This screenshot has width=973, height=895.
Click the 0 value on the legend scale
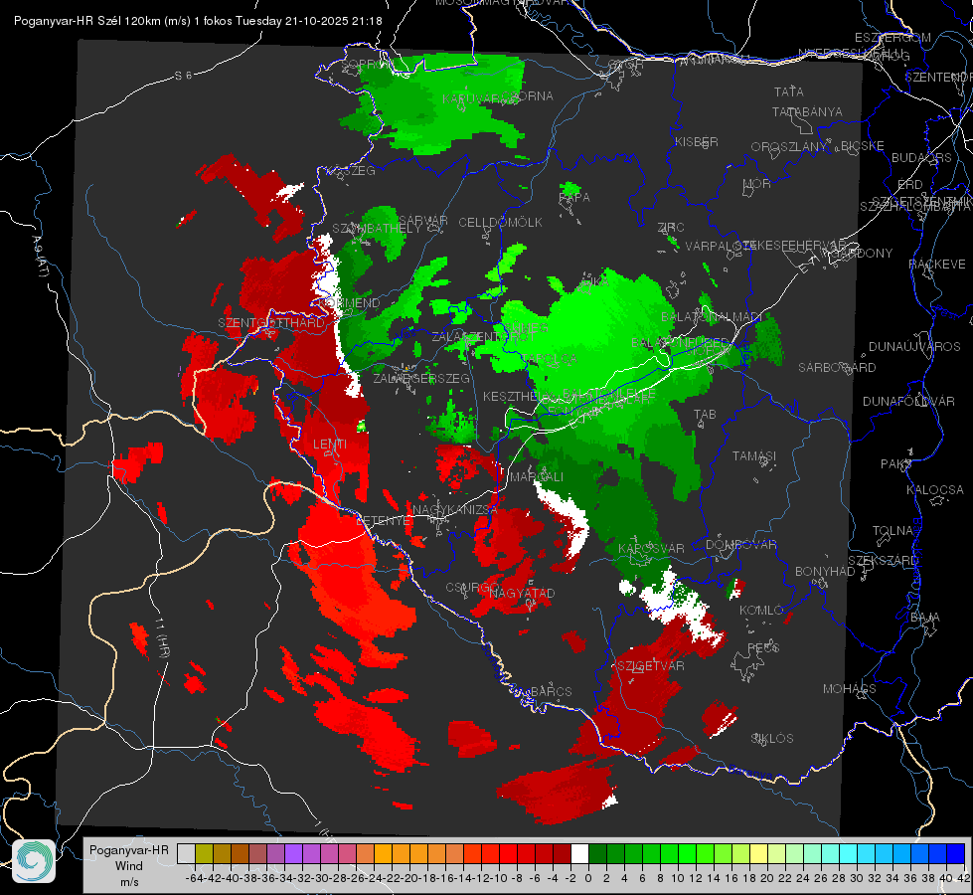click(x=588, y=878)
